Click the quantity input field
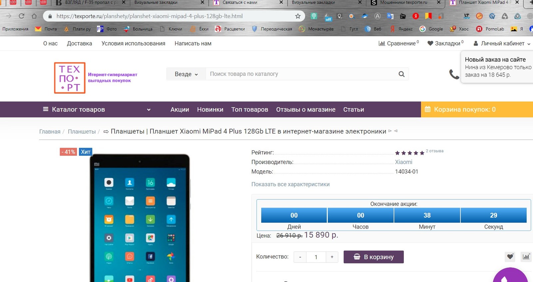The height and width of the screenshot is (282, 533). (x=316, y=257)
